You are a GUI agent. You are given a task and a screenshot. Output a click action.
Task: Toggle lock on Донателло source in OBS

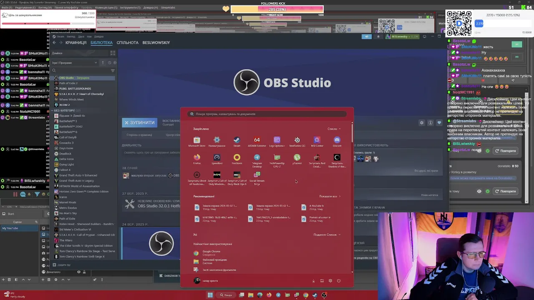[84, 272]
